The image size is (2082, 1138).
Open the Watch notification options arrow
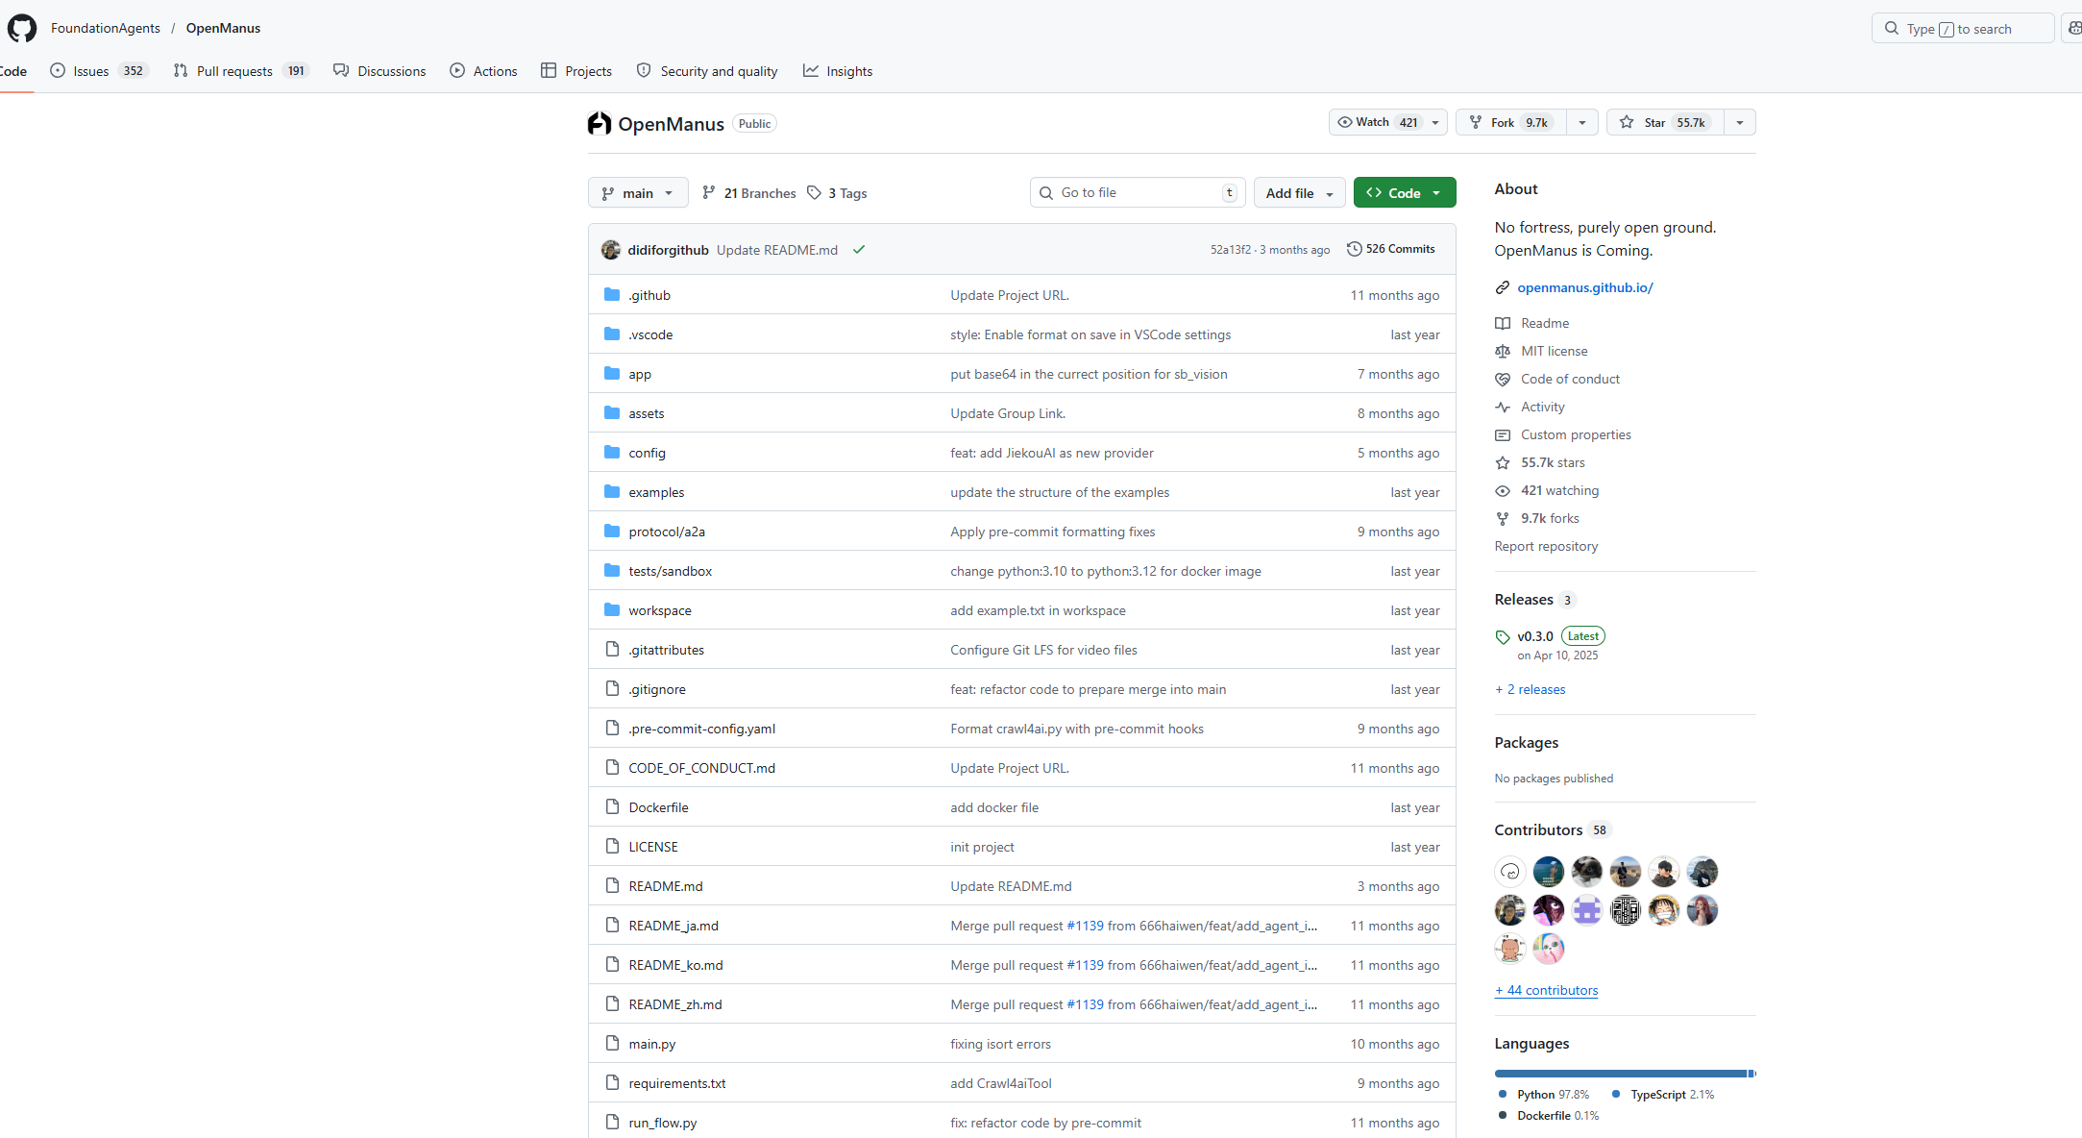click(x=1435, y=122)
